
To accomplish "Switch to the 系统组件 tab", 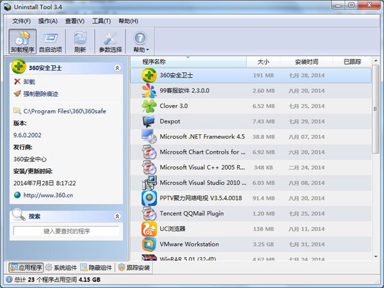I will (x=61, y=268).
